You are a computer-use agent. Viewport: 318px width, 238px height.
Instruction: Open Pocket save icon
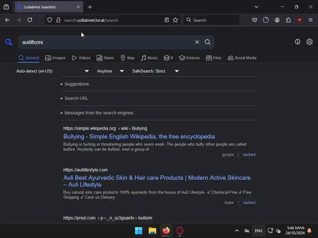point(255,20)
